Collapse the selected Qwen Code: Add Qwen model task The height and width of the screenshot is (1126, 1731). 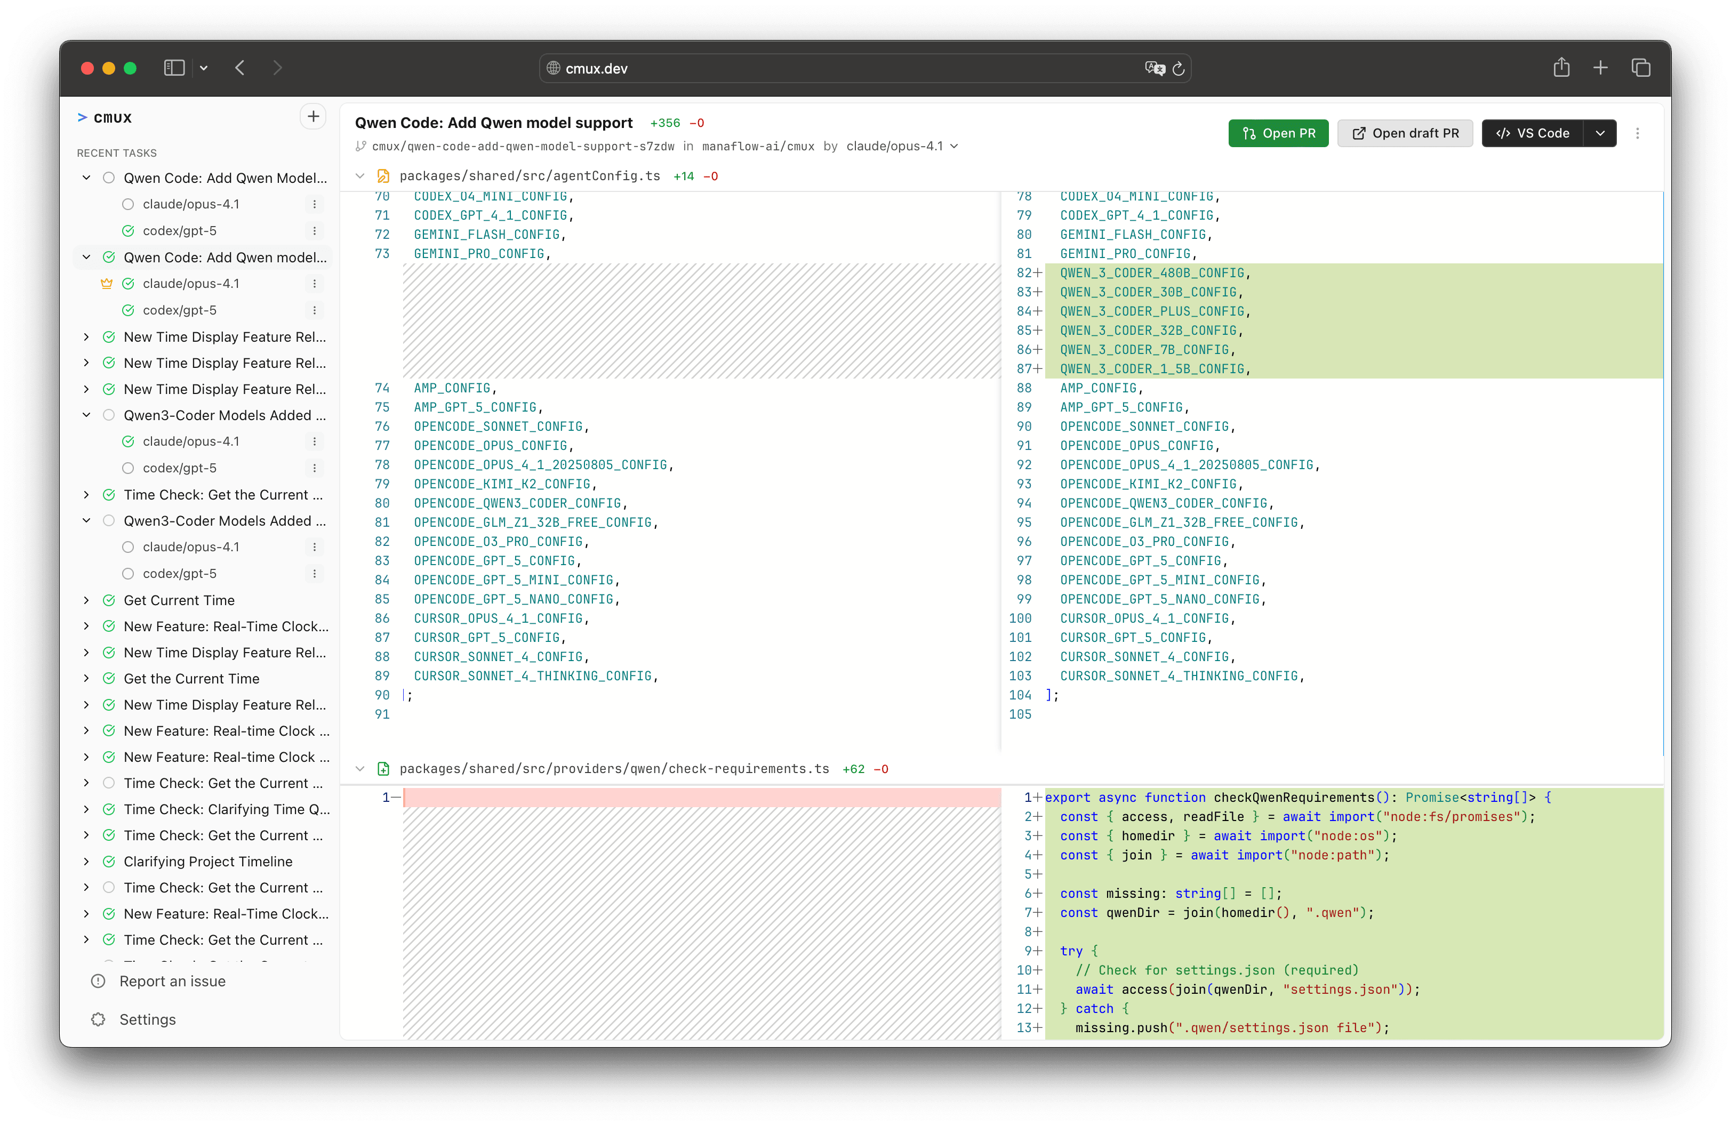pyautogui.click(x=86, y=258)
